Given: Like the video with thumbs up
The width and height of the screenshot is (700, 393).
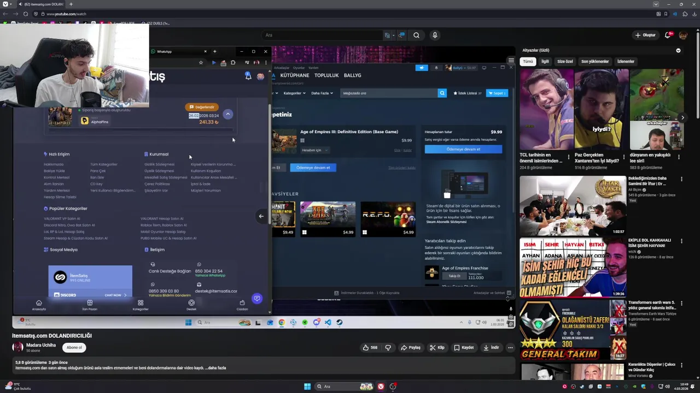Looking at the screenshot, I should pyautogui.click(x=370, y=347).
